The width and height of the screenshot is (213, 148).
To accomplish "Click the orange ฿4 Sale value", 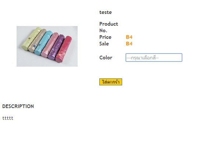I will tap(129, 44).
